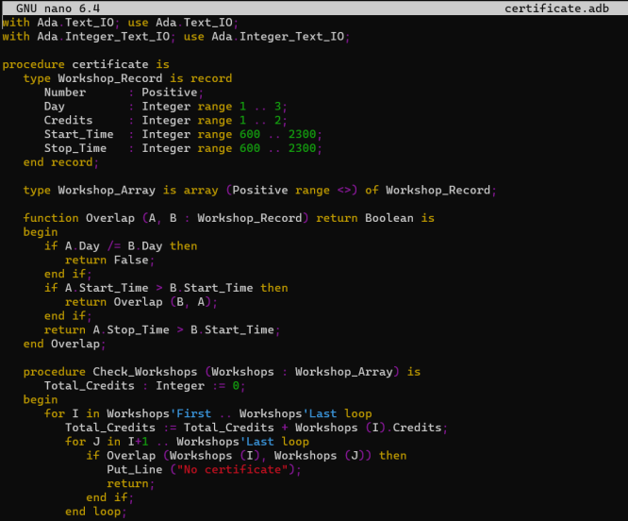
Task: Click the "No certificate" string literal
Action: pyautogui.click(x=232, y=470)
